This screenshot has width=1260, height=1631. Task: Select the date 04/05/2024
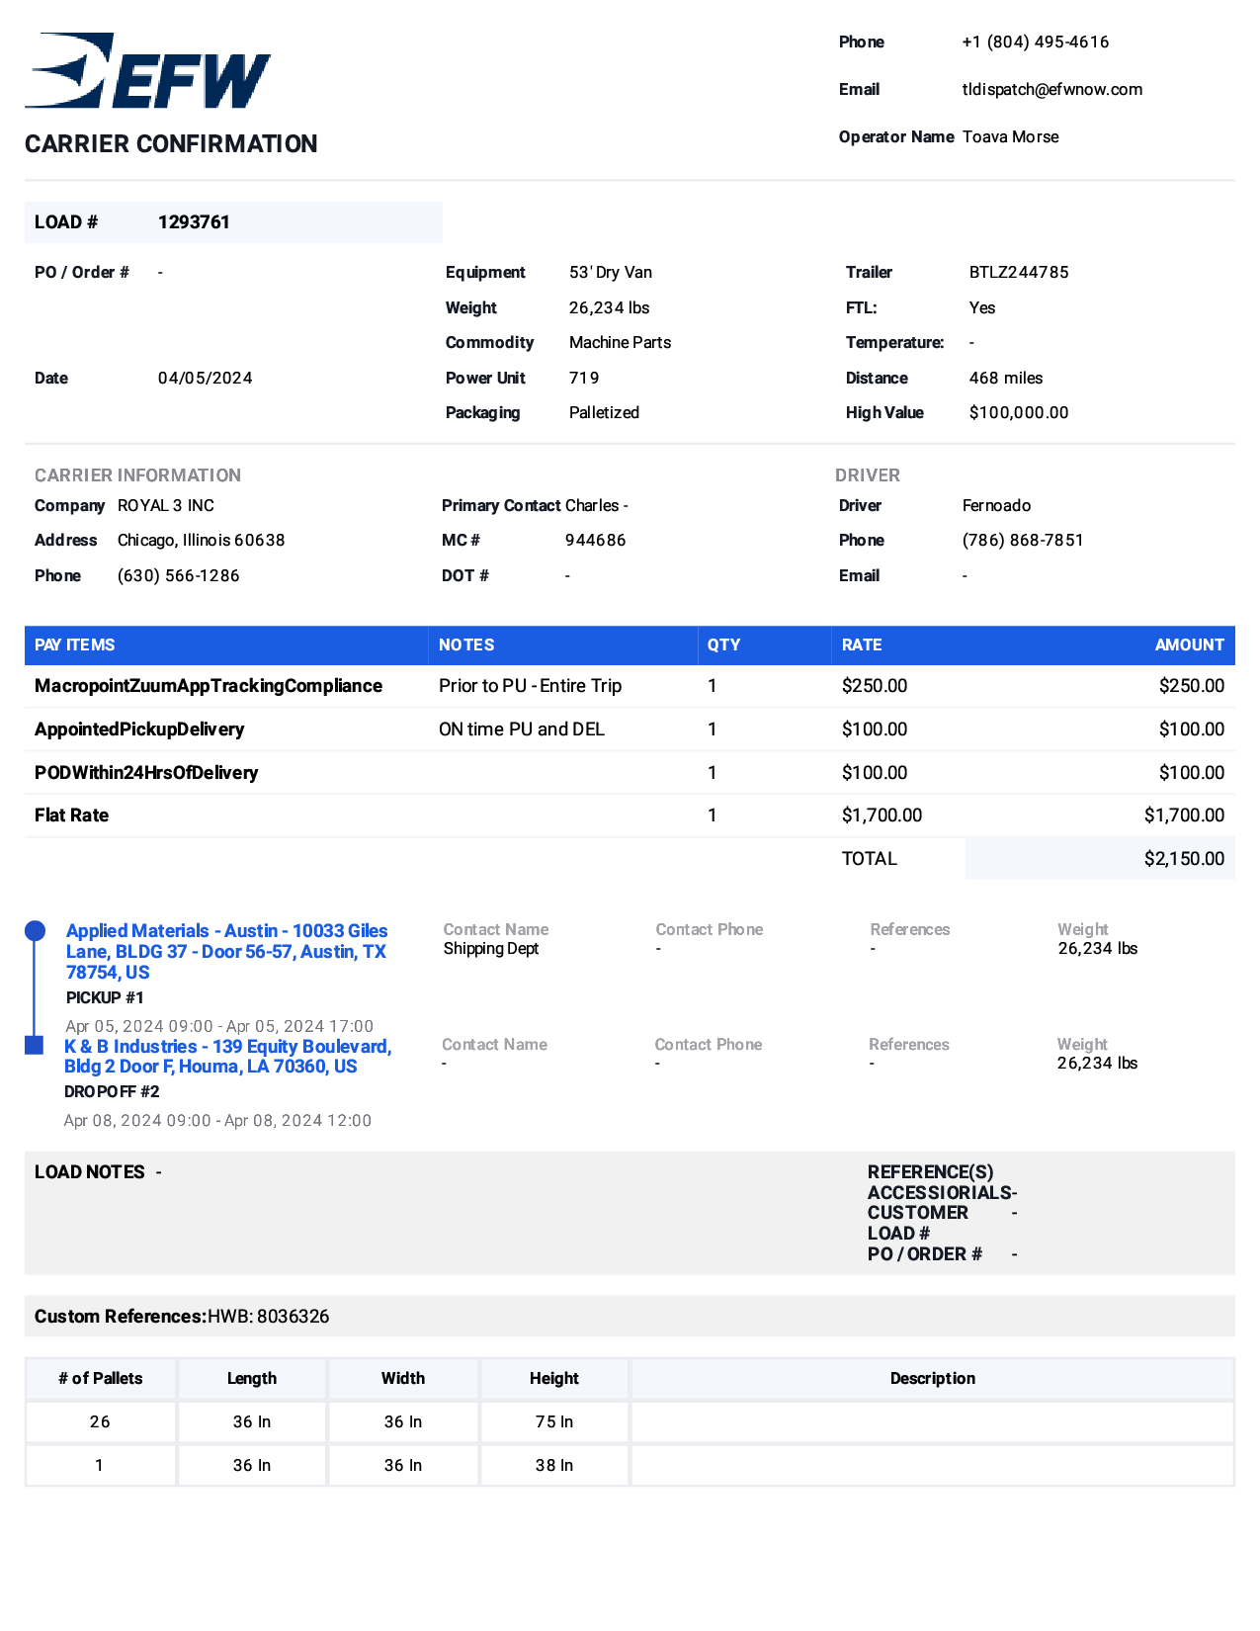[205, 378]
